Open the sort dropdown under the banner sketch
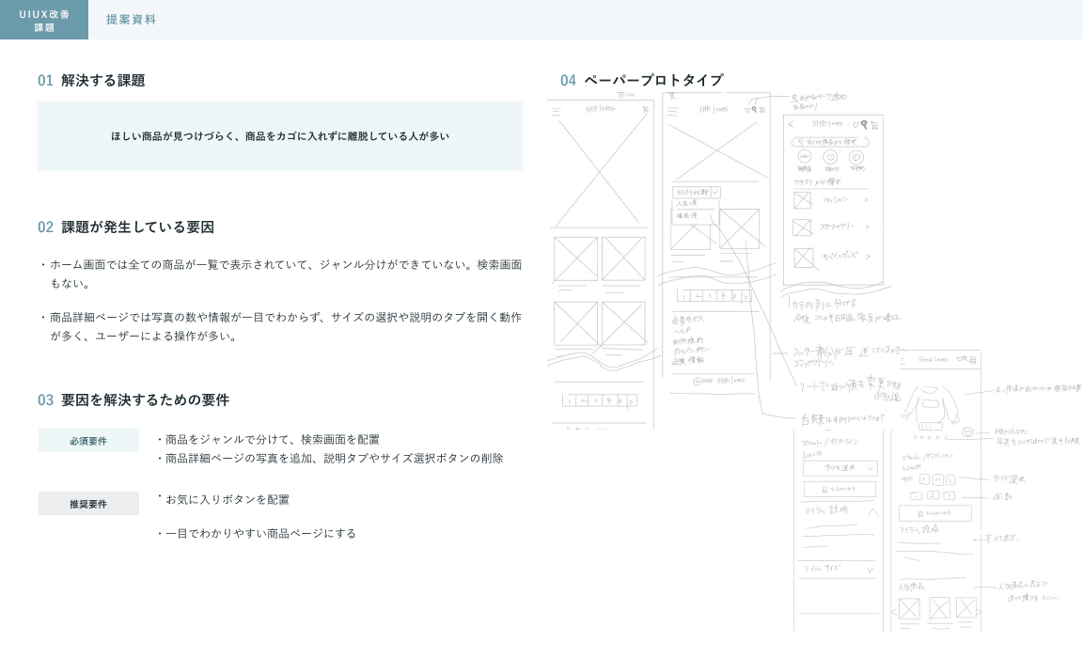 [x=697, y=192]
